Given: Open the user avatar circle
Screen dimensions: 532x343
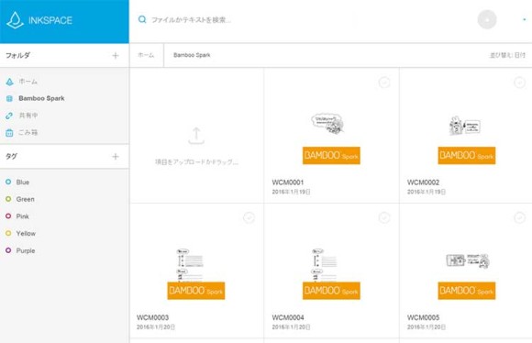Looking at the screenshot, I should 487,19.
